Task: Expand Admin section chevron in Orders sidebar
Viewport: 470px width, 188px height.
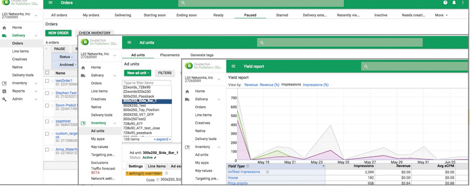Action: click(36, 99)
